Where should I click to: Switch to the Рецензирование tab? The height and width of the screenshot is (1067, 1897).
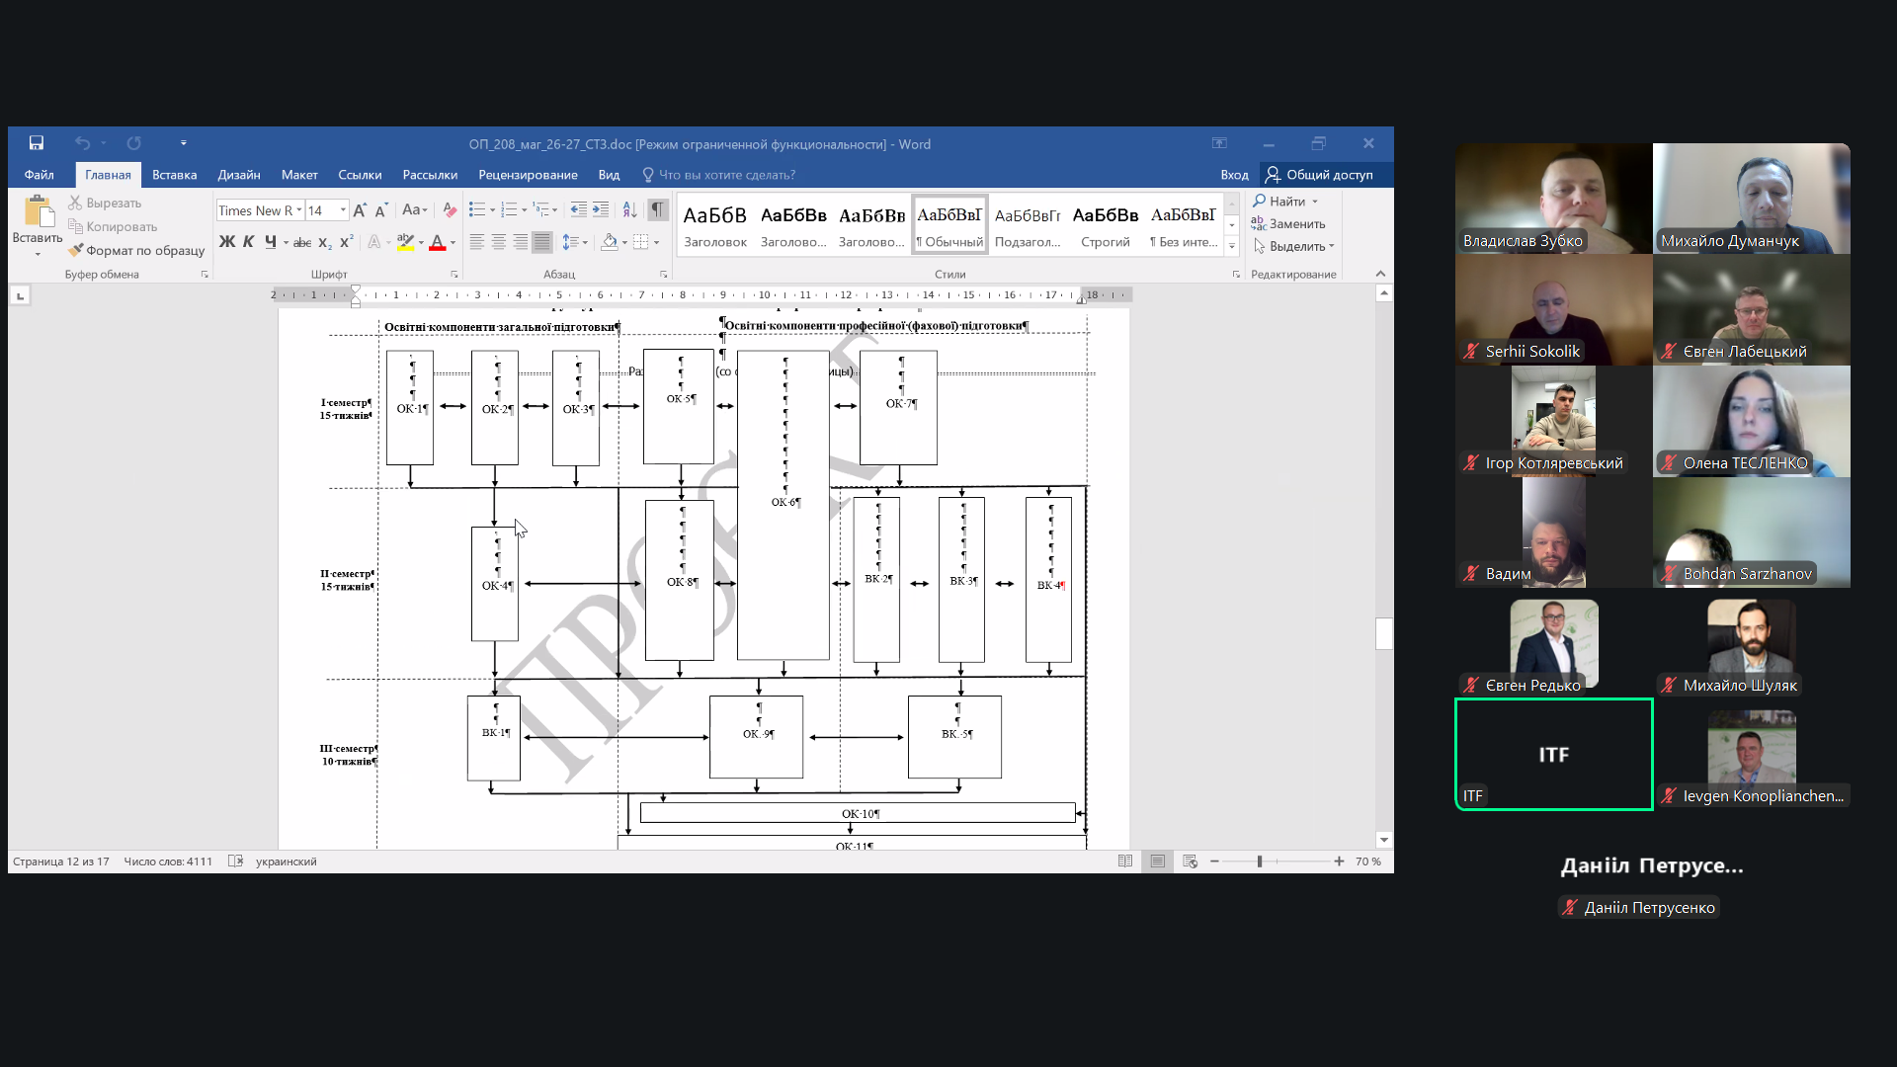[x=528, y=175]
